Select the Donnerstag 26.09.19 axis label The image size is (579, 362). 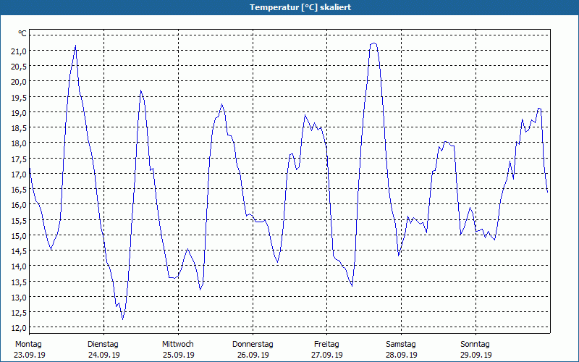253,350
